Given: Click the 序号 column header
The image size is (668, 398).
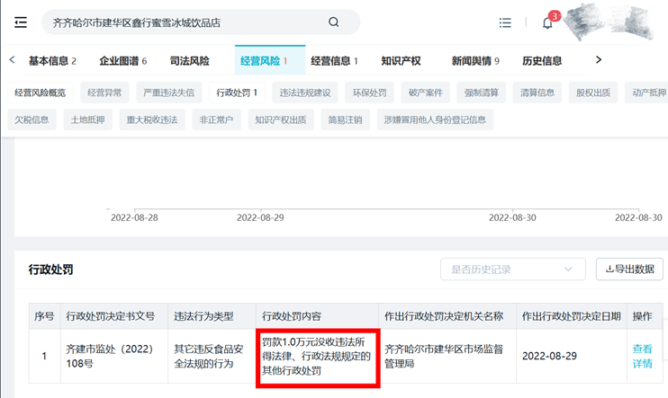Looking at the screenshot, I should coord(44,316).
